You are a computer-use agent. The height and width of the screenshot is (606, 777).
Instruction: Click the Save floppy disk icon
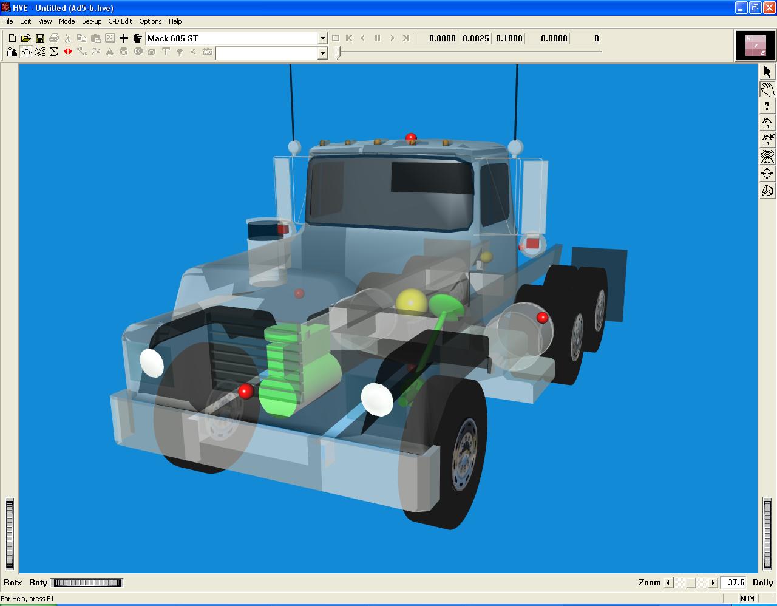pos(40,38)
